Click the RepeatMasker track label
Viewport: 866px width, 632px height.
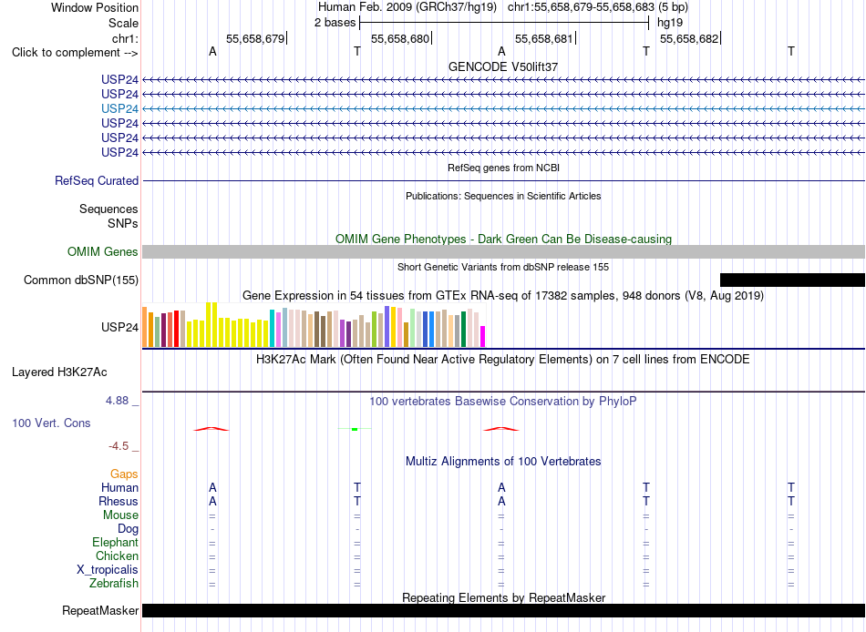click(x=100, y=610)
